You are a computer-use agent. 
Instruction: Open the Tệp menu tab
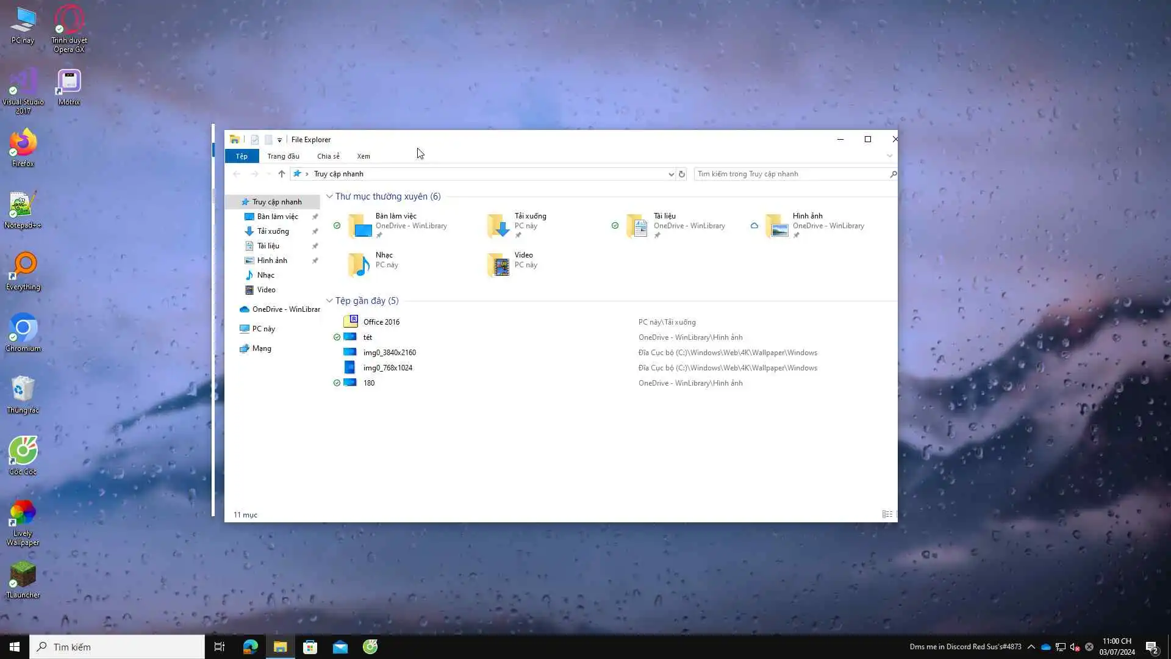click(x=242, y=156)
